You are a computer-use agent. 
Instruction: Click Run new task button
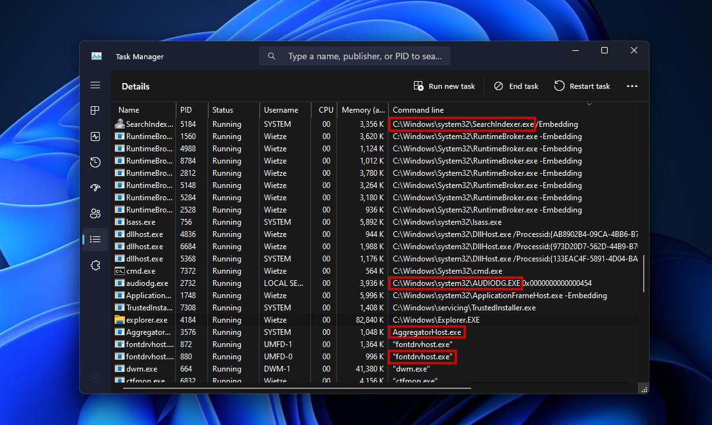point(444,86)
